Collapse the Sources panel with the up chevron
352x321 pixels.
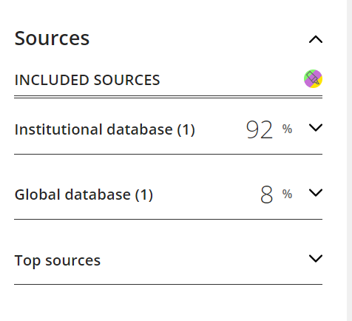tap(316, 39)
